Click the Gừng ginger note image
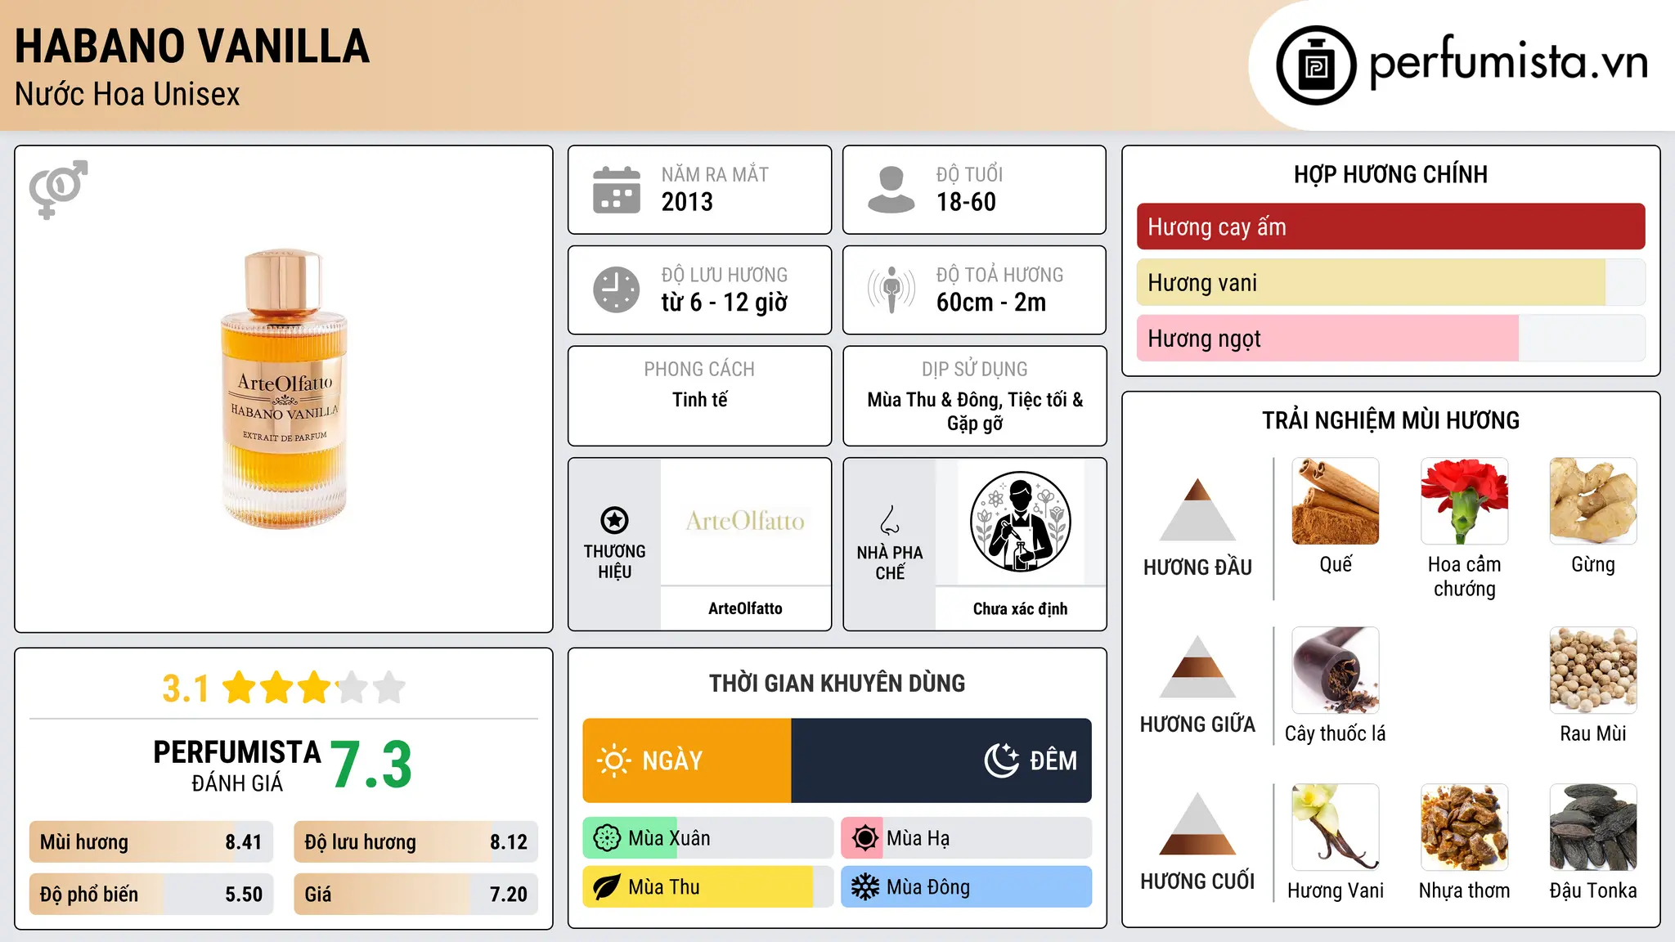 1593,501
